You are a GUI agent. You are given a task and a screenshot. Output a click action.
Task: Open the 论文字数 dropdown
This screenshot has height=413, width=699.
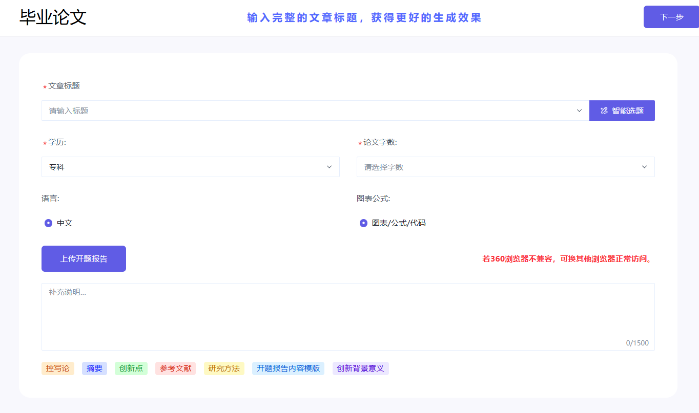coord(505,167)
